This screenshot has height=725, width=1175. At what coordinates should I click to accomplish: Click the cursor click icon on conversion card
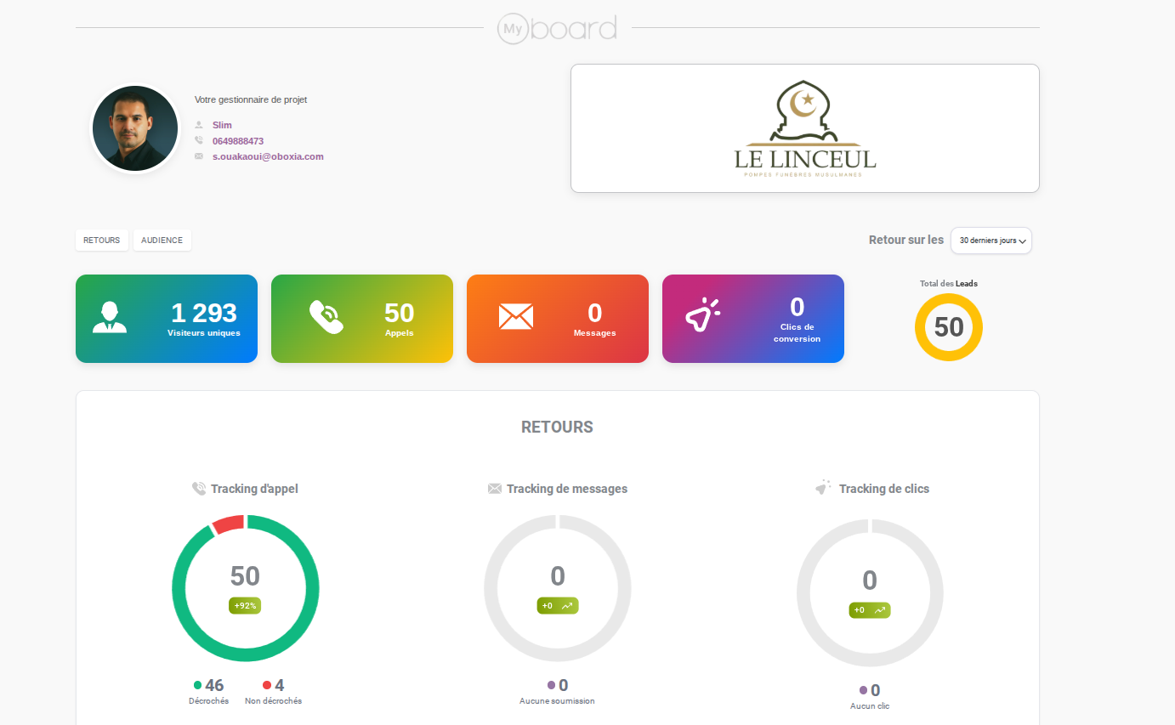click(x=702, y=314)
